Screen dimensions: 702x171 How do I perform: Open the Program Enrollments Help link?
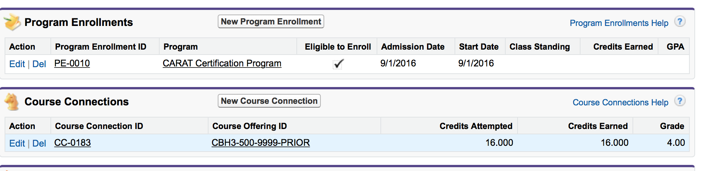click(619, 23)
